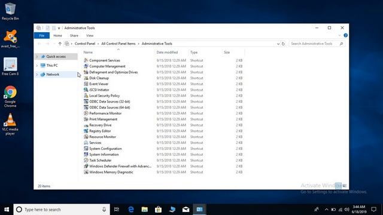
Task: Select the Recovery Drive icon
Action: [x=86, y=125]
